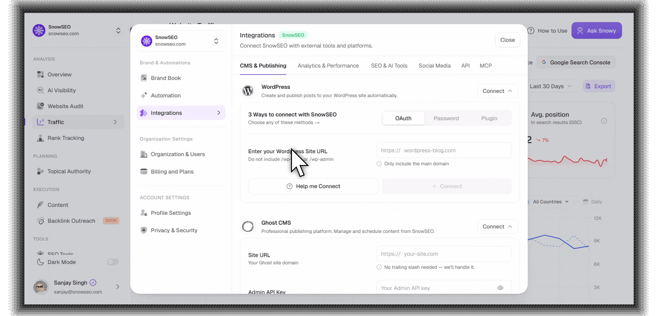Switch to the API tab
The width and height of the screenshot is (658, 316).
pyautogui.click(x=465, y=66)
